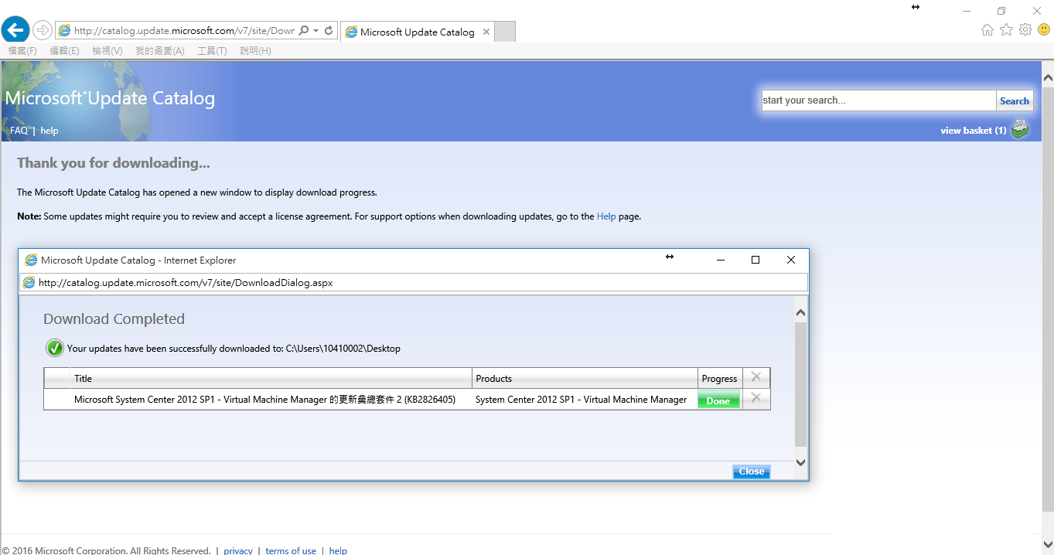Screen dimensions: 1054x555
Task: Click the Refresh page icon
Action: pyautogui.click(x=329, y=31)
